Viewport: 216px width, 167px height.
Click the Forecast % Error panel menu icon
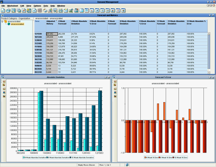coord(114,77)
